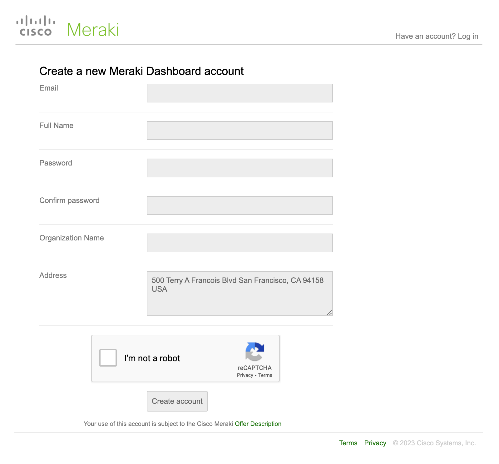This screenshot has width=499, height=464.
Task: Click the Create a new Meraki Dashboard account heading
Action: [141, 71]
